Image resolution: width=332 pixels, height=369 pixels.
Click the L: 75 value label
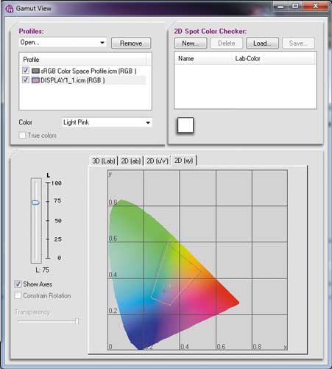pos(43,270)
